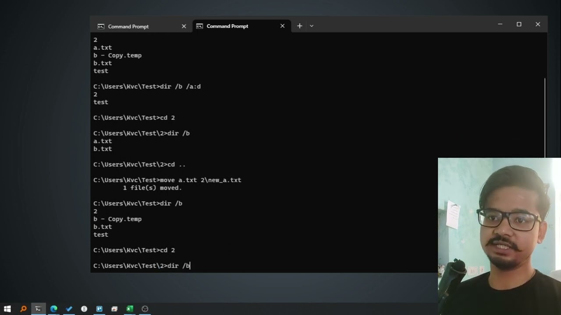Open the orange search icon in taskbar
The width and height of the screenshot is (561, 315).
23,309
